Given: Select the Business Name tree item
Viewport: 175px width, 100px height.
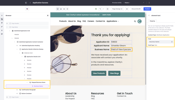Looking at the screenshot, I should tap(27, 86).
